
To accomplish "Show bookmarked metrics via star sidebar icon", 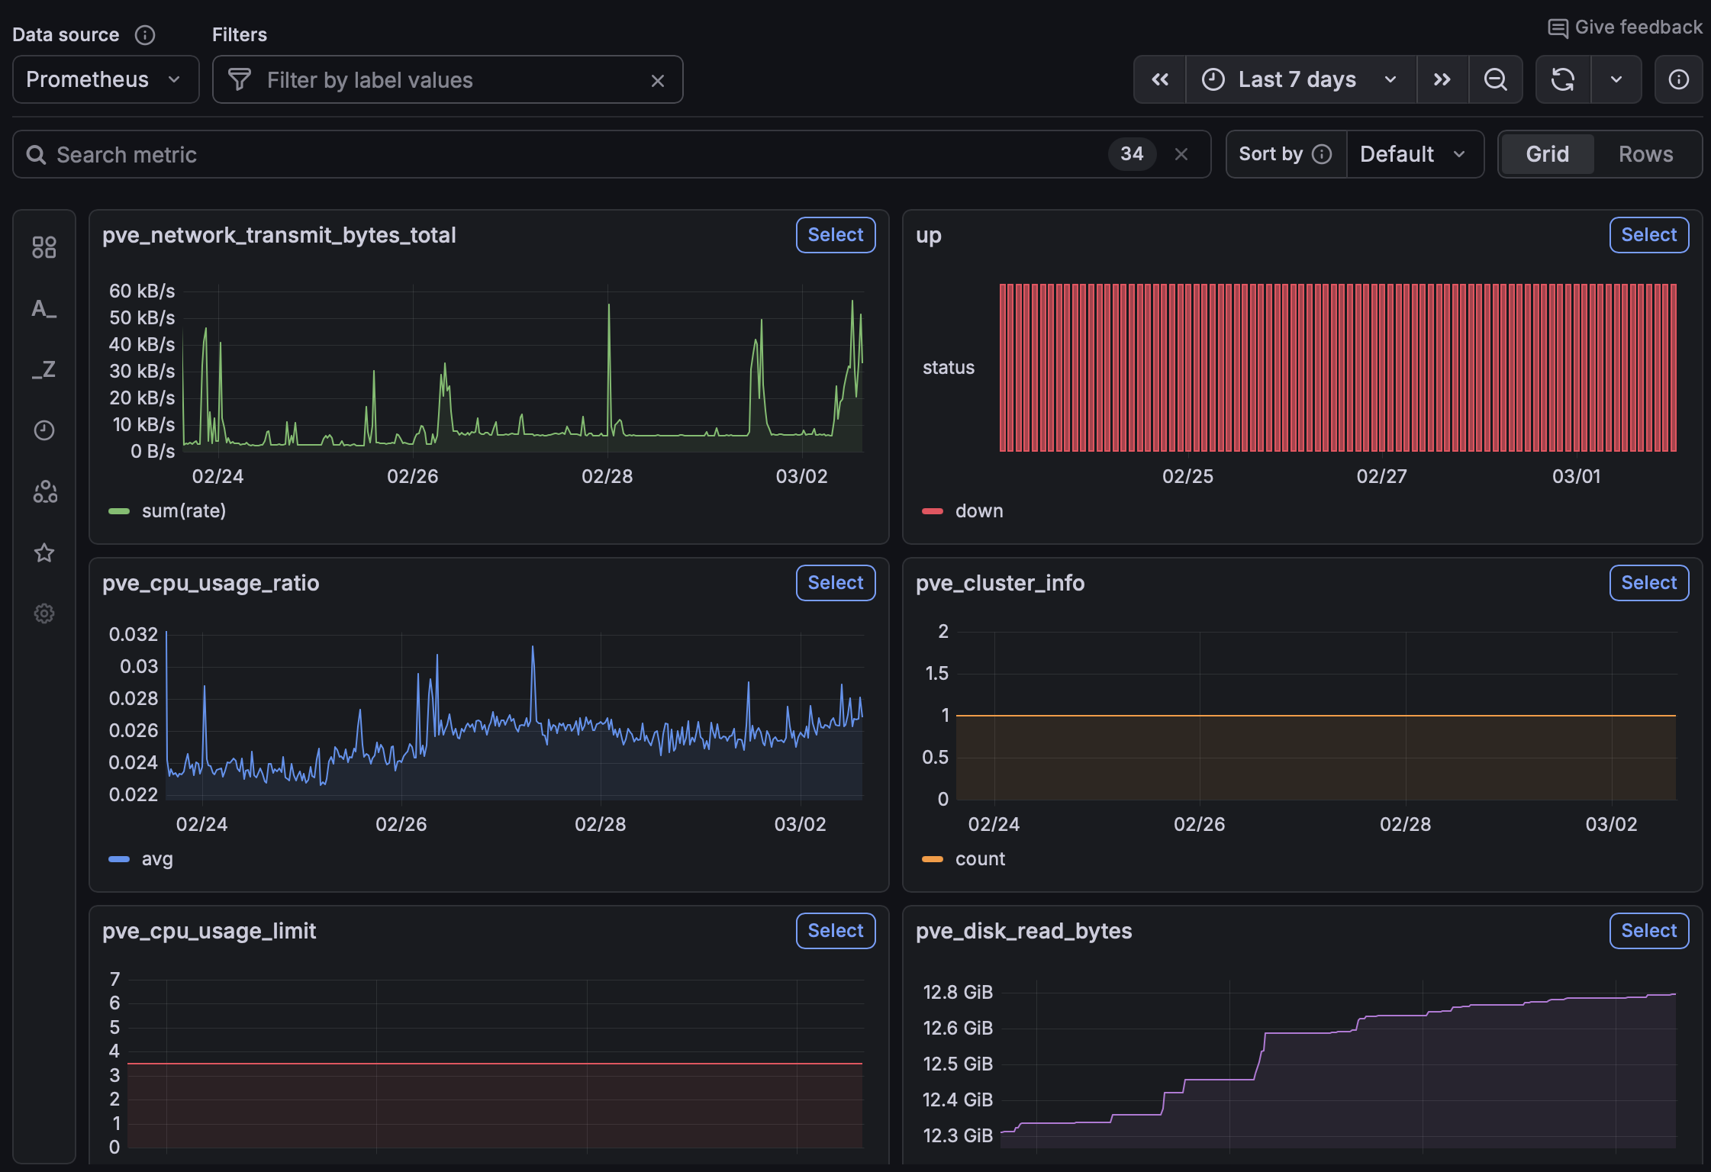I will 44,552.
